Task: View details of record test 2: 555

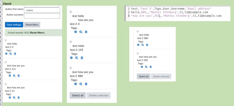Action: click(x=146, y=67)
